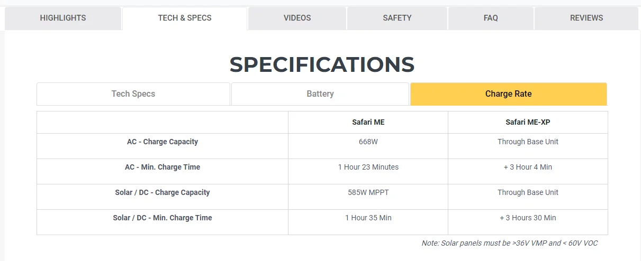Viewport: 641px width, 261px height.
Task: Switch to the VIDEOS tab
Action: pyautogui.click(x=297, y=18)
